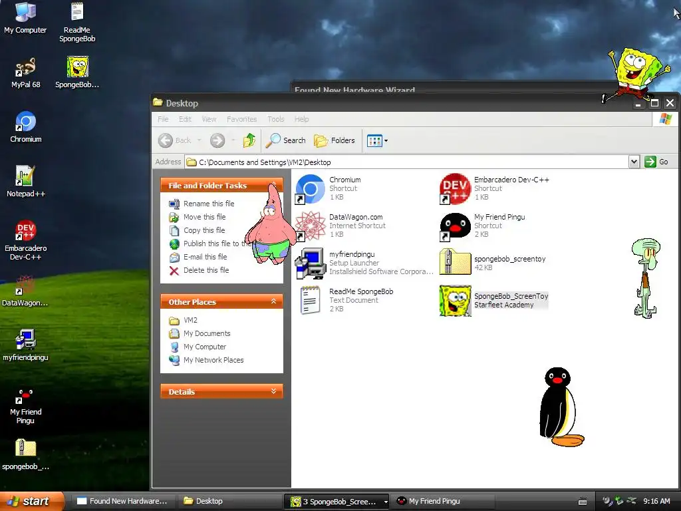Select My Friend Pingu icon in file list
681x511 pixels.
pyautogui.click(x=455, y=226)
